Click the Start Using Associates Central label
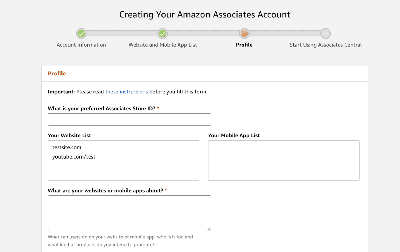Viewport: 400px width, 252px height. (326, 45)
